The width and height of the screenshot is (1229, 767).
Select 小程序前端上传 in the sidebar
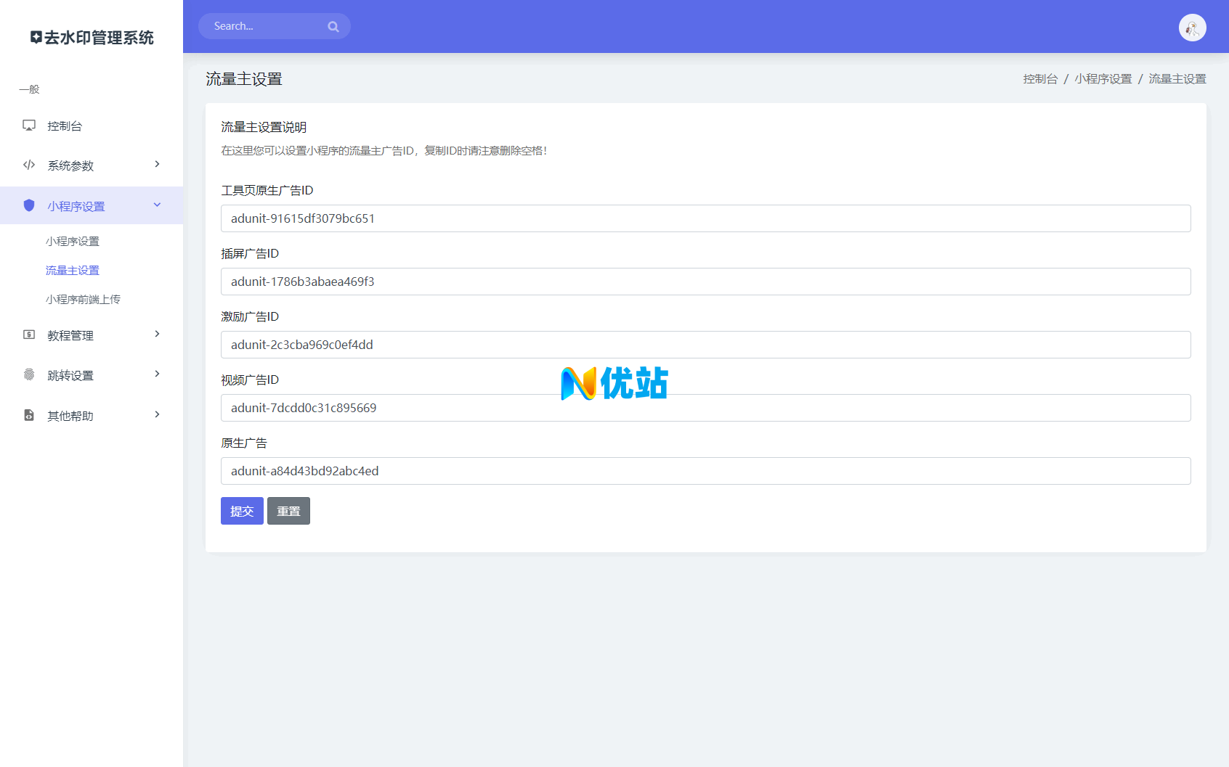click(84, 298)
